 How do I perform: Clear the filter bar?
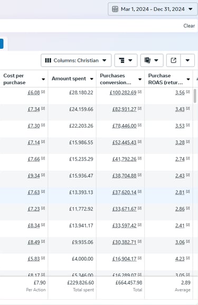click(x=189, y=25)
